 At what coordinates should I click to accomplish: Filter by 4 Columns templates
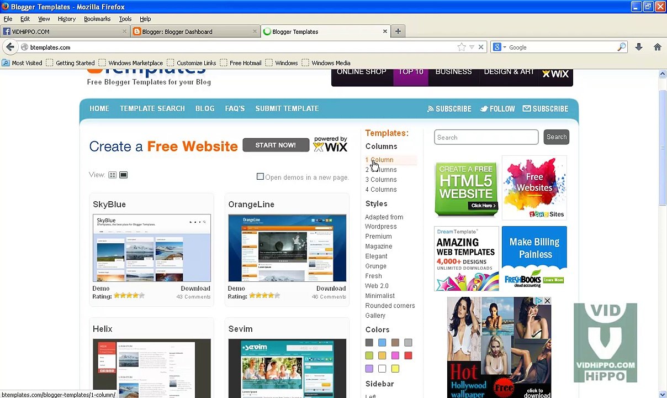click(381, 190)
